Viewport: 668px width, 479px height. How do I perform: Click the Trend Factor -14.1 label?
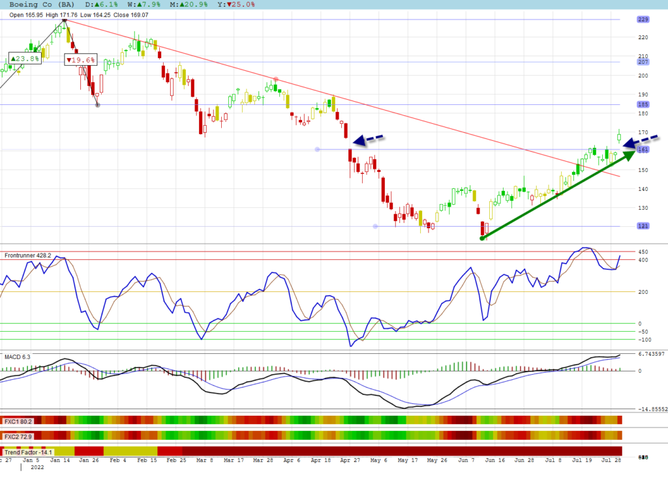tap(29, 452)
